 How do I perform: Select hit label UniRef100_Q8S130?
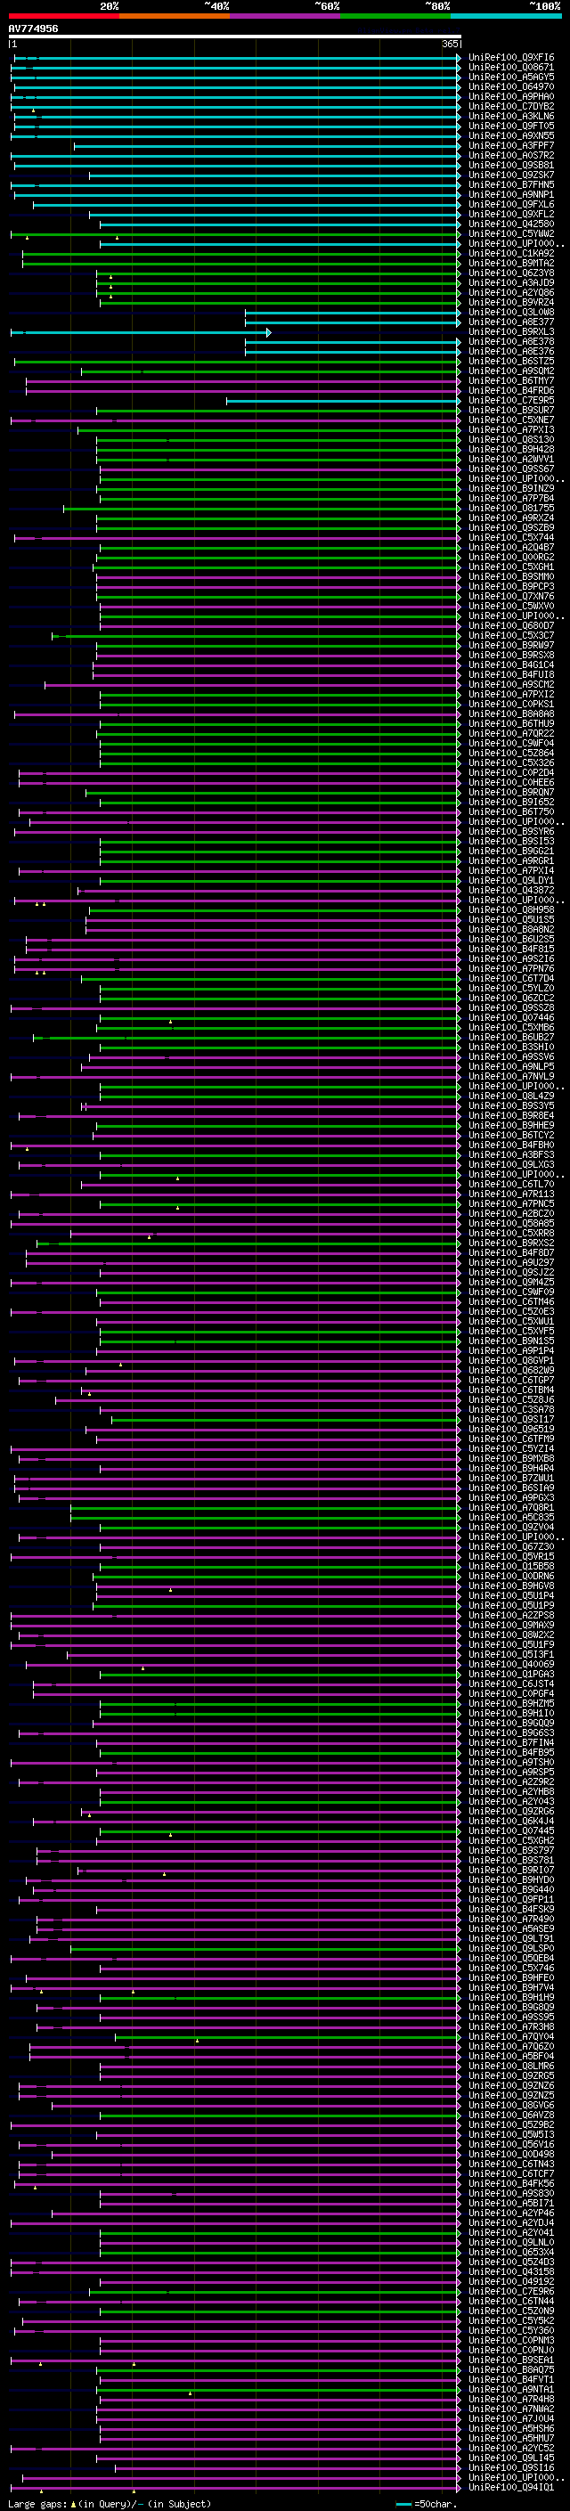point(511,440)
